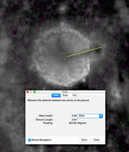Open the Miles units dropdown
129x152 pixels.
90,116
